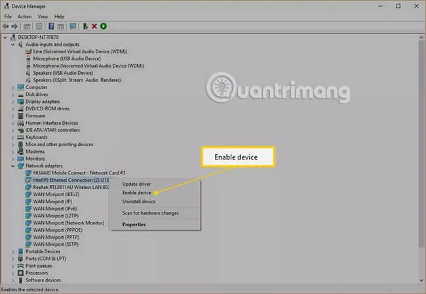Screen dimensions: 426x294
Task: Expand the Firmware category
Action: click(12, 116)
